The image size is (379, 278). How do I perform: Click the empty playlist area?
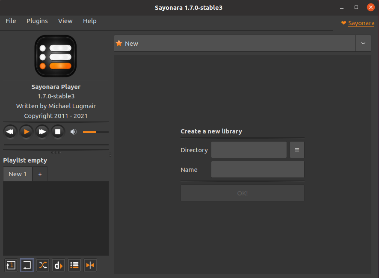coord(56,218)
